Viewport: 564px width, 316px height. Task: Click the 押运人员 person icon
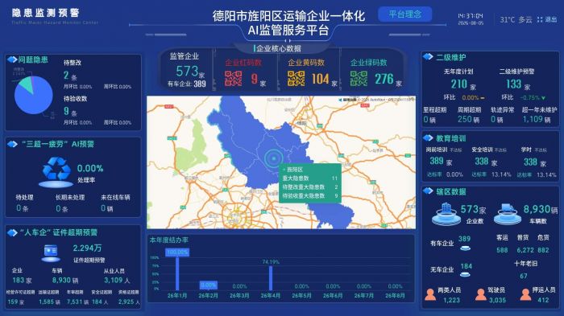coord(525,294)
